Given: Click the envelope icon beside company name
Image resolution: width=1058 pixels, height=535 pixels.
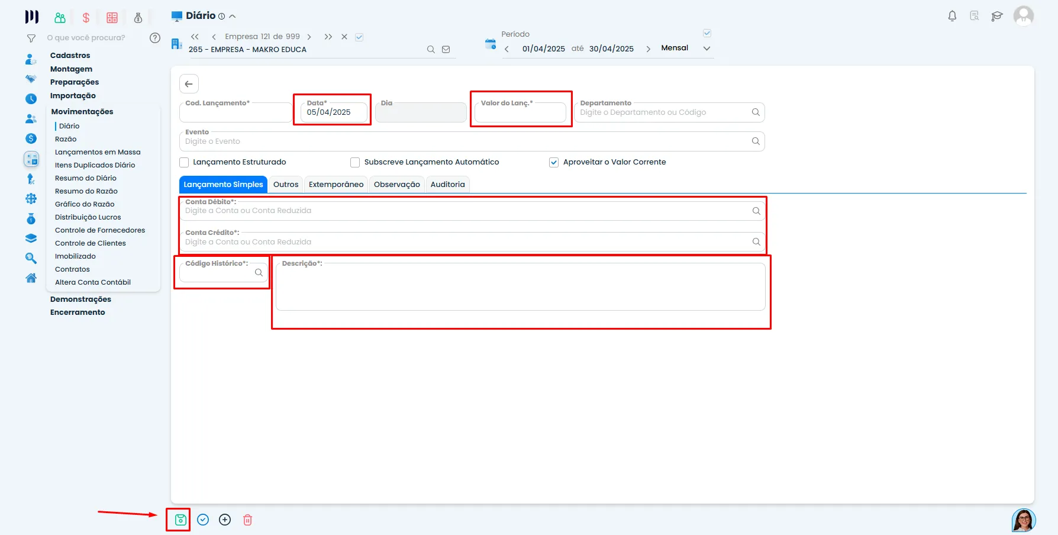Looking at the screenshot, I should tap(446, 50).
